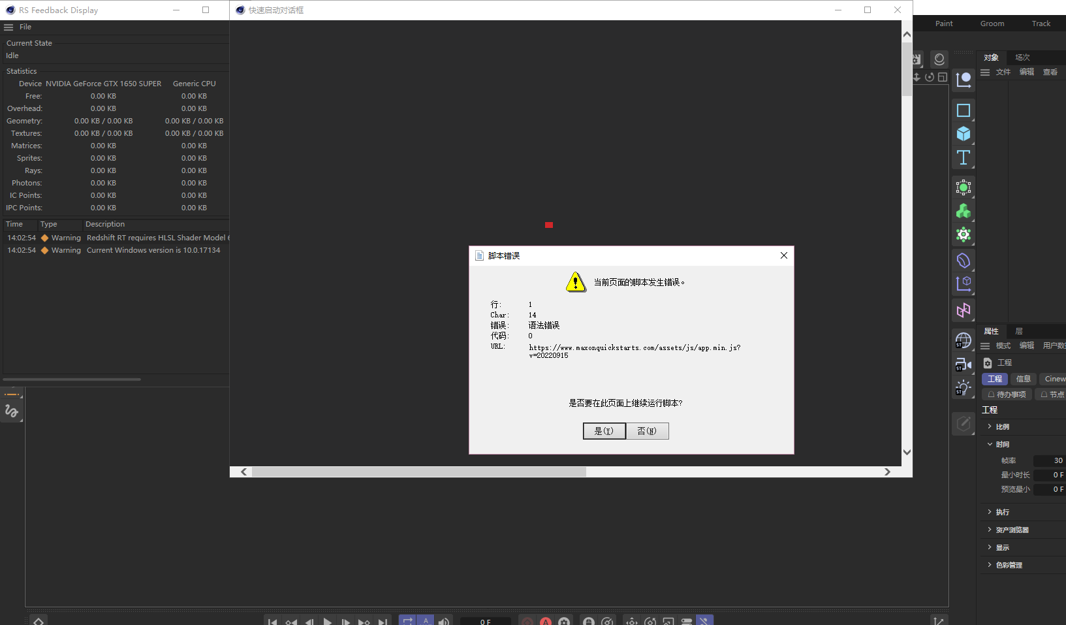Click the magnet snapping icon in the toolbar
1066x625 pixels.
(x=705, y=621)
